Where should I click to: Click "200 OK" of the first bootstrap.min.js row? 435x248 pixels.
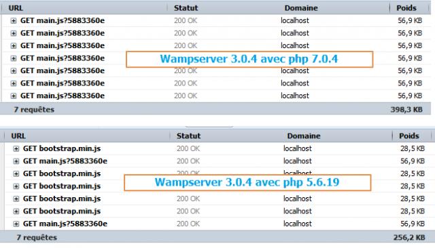[188, 149]
